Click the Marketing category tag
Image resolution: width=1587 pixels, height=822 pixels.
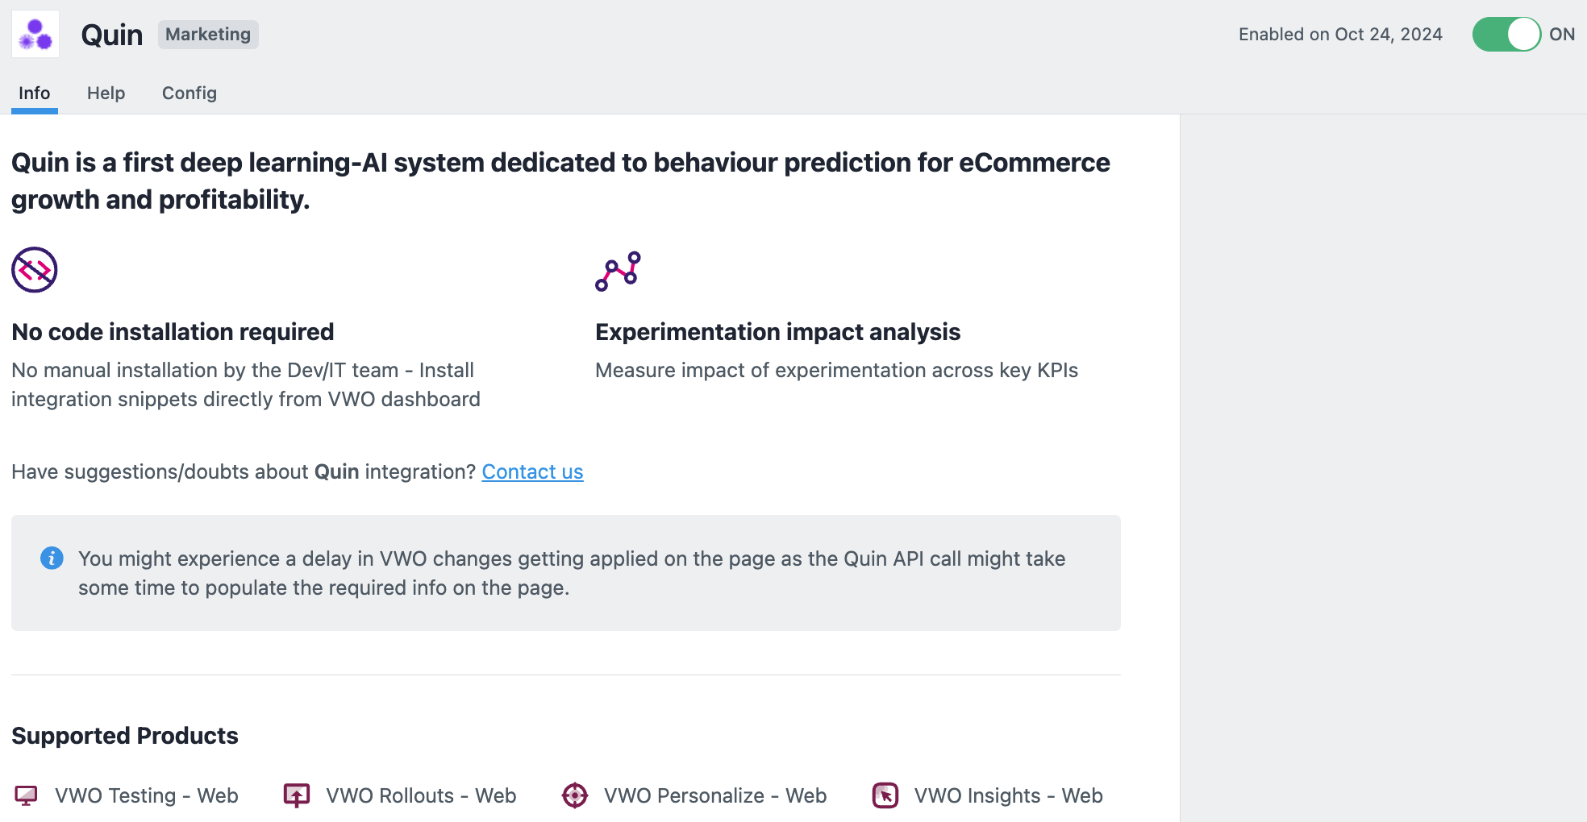(208, 35)
